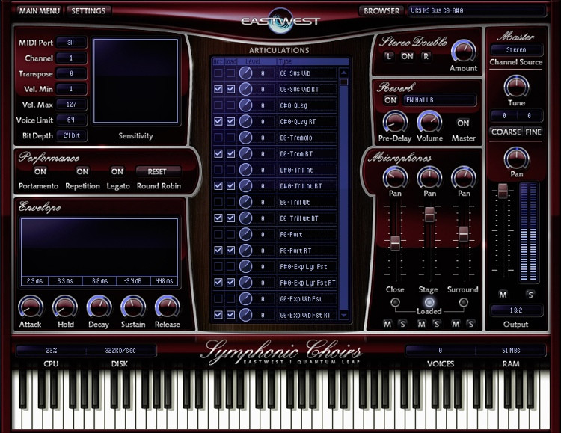561x433 pixels.
Task: Click the Stage mic loaded indicator
Action: click(x=429, y=302)
